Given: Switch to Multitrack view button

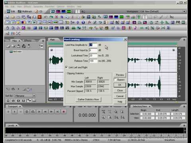Looking at the screenshot, I should (25, 12).
